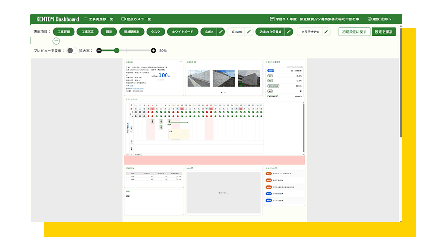Click the pencil edit icon beside G-cam
This screenshot has height=251, width=446.
pos(249,32)
